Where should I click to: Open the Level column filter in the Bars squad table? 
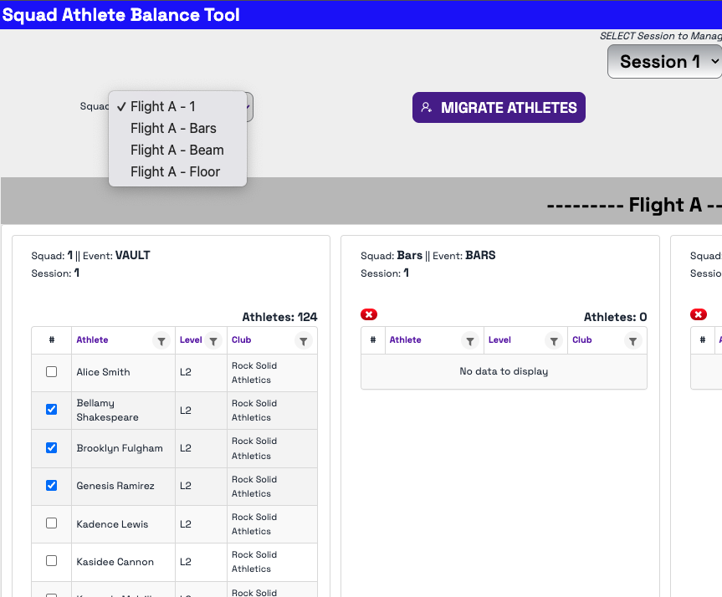[554, 341]
